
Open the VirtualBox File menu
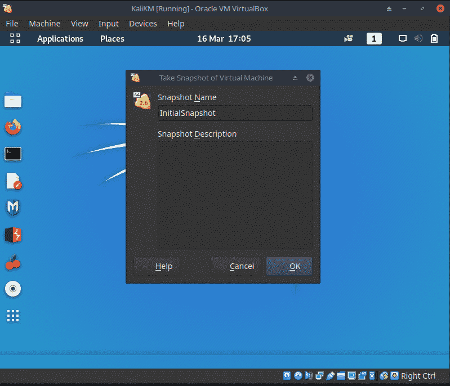(12, 24)
